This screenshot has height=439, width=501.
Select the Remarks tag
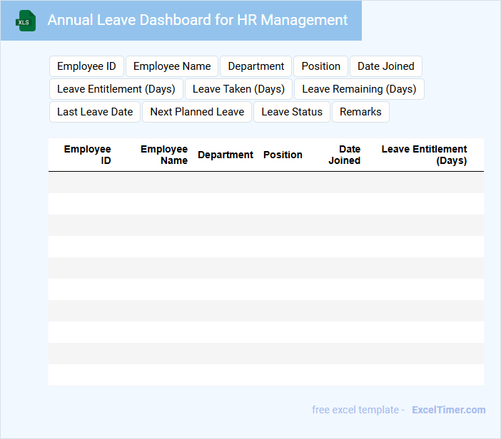point(360,112)
